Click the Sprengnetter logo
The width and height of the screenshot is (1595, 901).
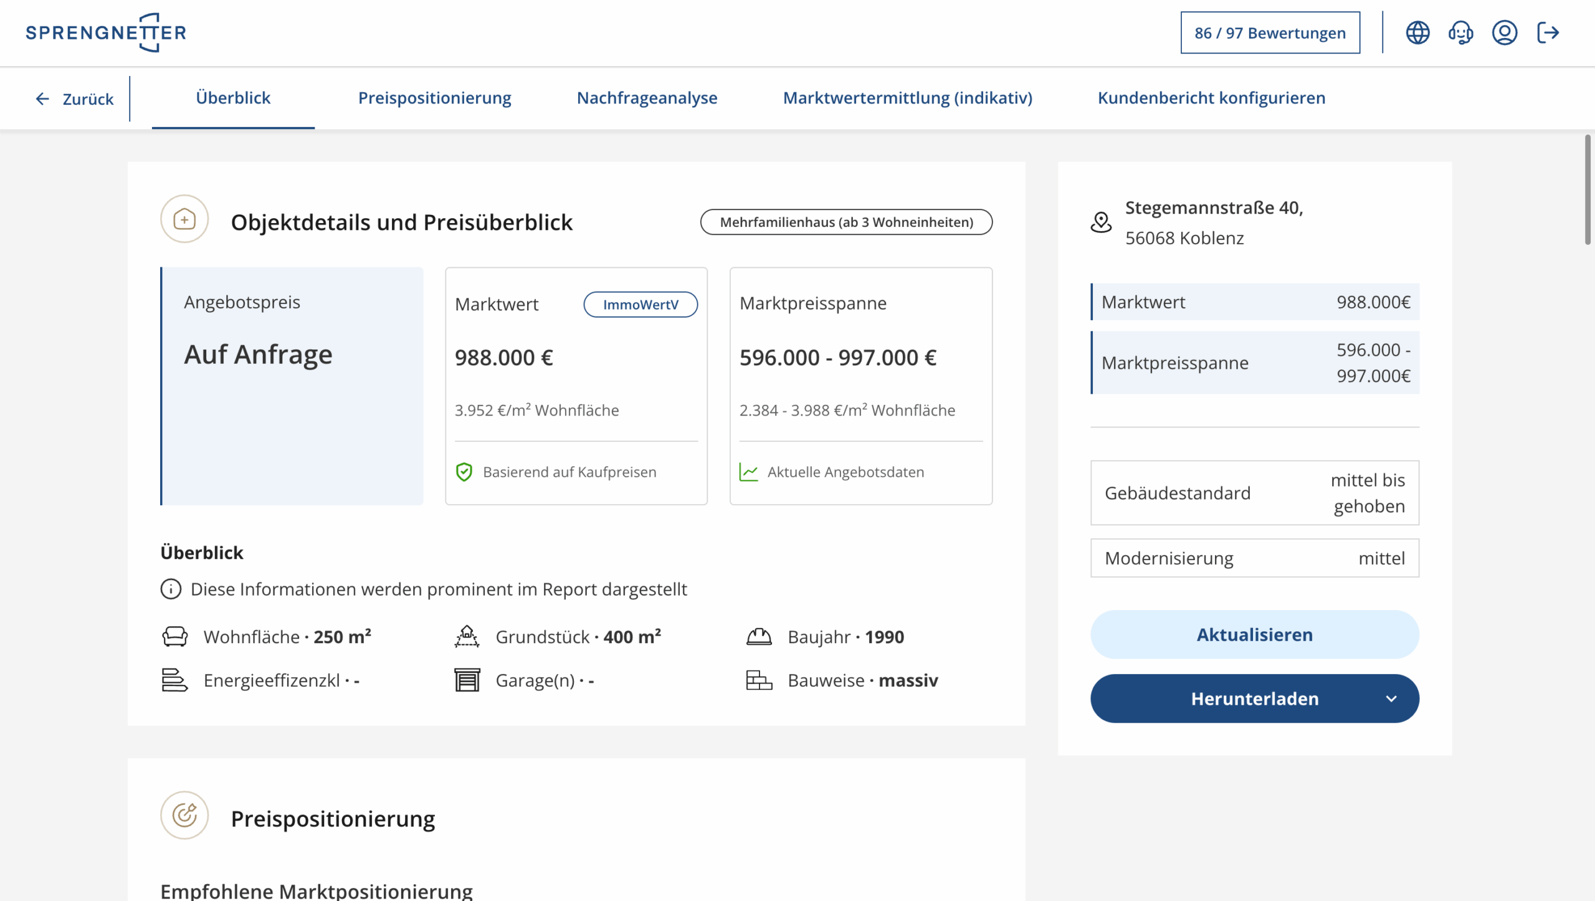(x=106, y=32)
